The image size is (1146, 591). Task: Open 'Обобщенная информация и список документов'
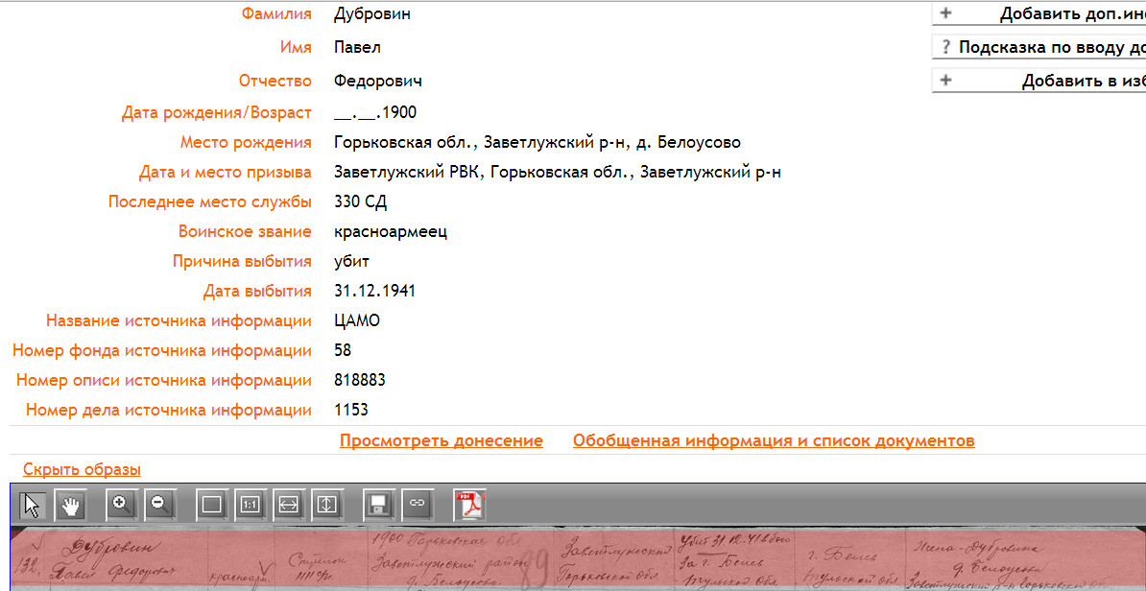pos(773,441)
